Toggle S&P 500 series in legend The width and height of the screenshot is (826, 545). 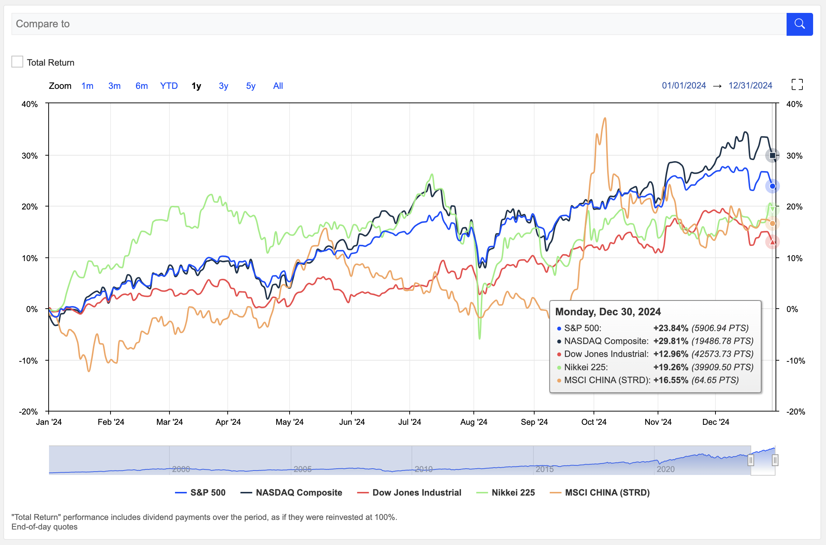tap(200, 493)
